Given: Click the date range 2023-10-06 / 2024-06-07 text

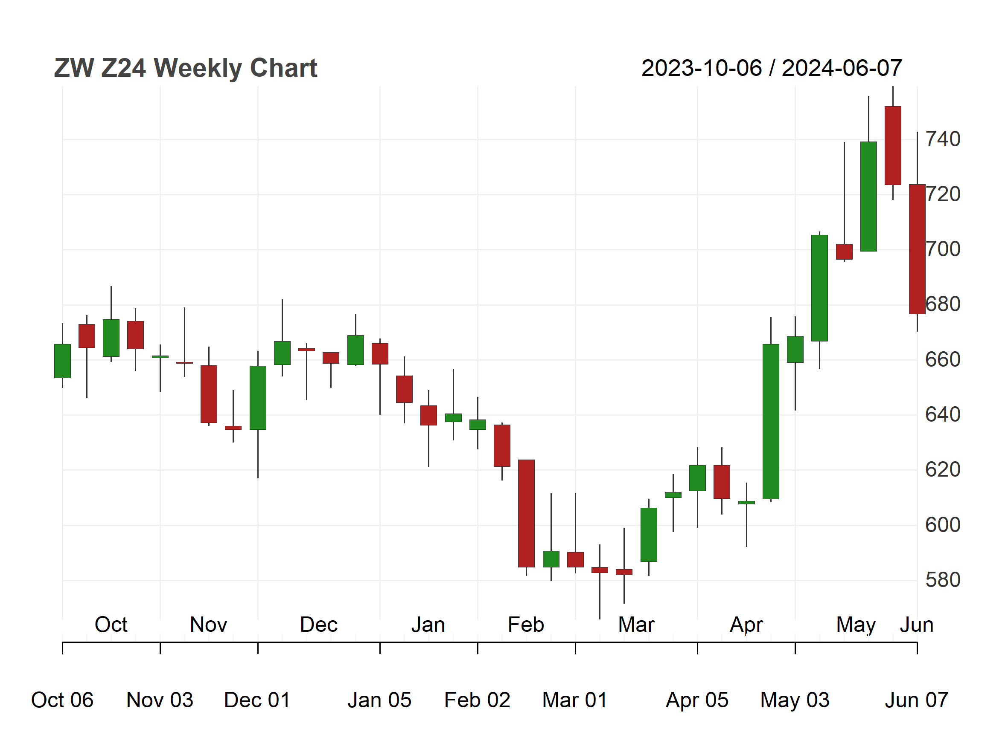Looking at the screenshot, I should click(x=772, y=68).
